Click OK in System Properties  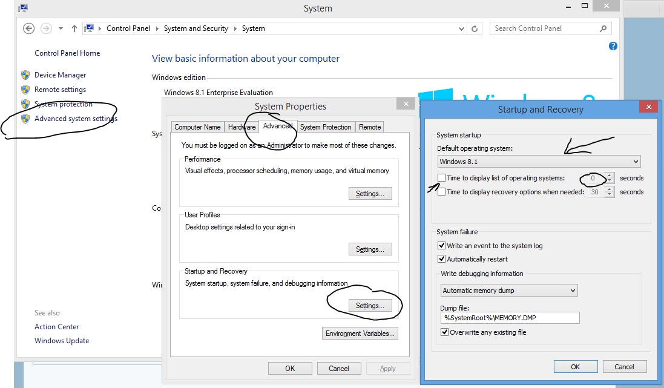coord(290,369)
